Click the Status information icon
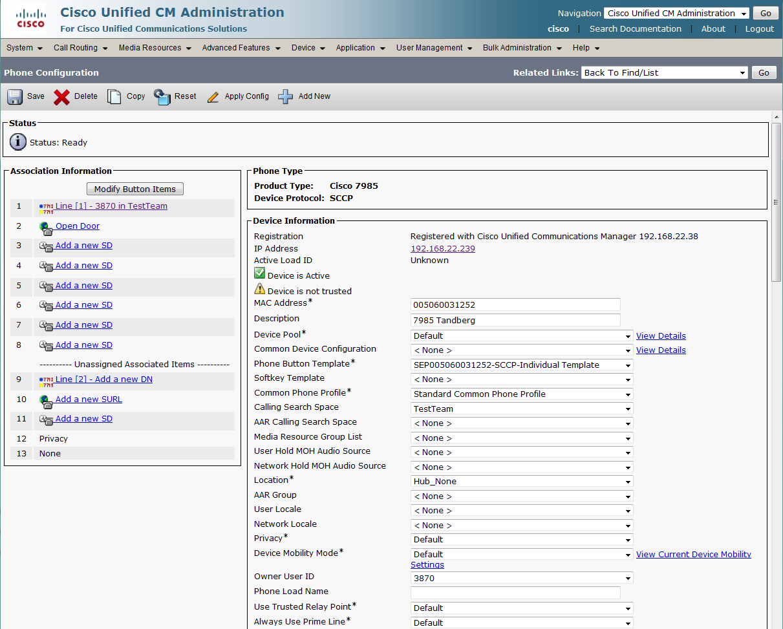The width and height of the screenshot is (783, 629). 18,142
